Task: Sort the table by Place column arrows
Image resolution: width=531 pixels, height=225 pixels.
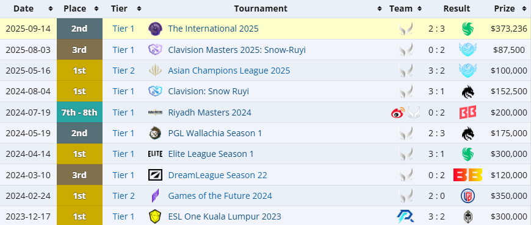Action: click(x=96, y=9)
